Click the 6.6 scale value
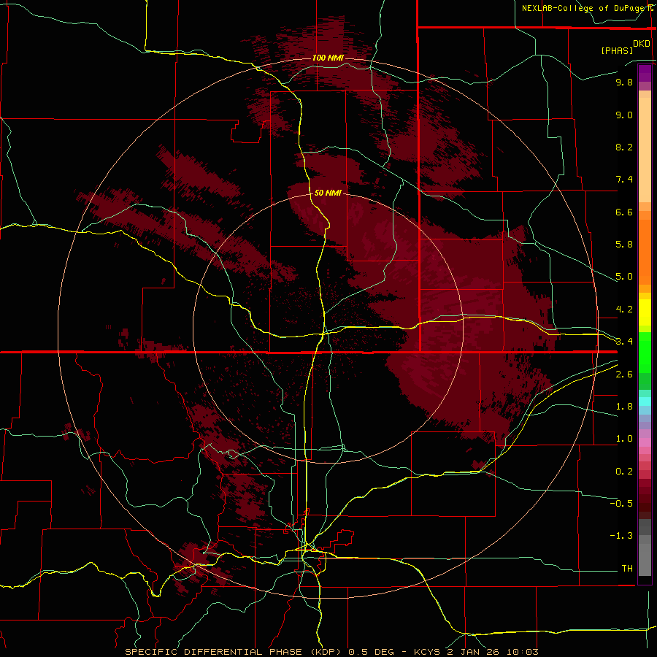Viewport: 657px width, 657px height. 624,212
